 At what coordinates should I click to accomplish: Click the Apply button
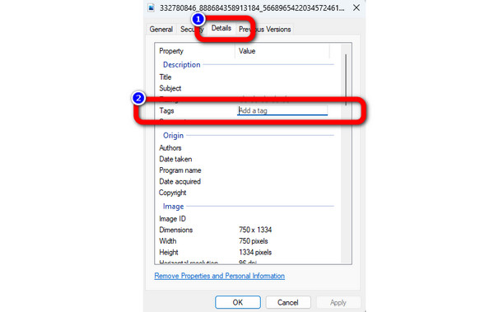pos(338,302)
